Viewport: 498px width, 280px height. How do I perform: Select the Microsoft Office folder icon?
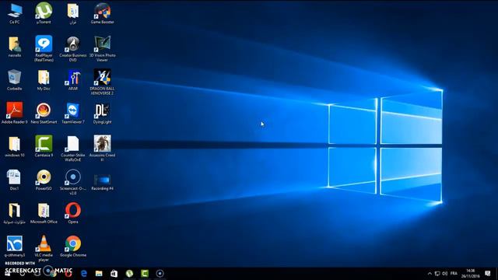44,213
